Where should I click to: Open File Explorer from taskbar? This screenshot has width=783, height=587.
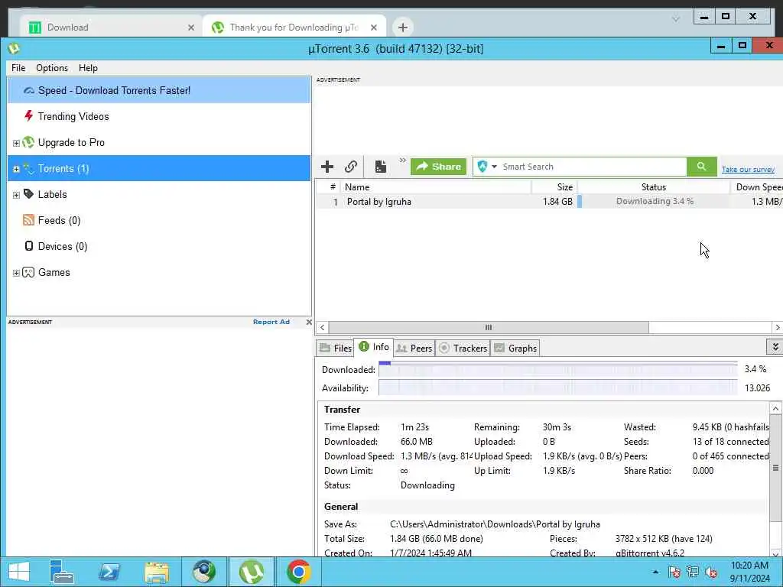click(156, 572)
